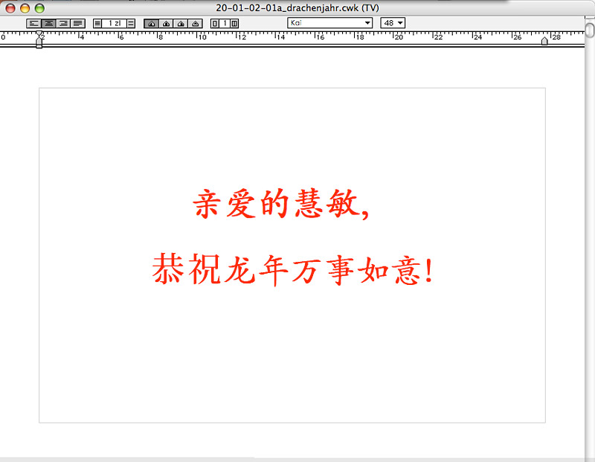Image resolution: width=595 pixels, height=462 pixels.
Task: Click in the text line 恭祝龙年万事如意
Action: coord(292,269)
